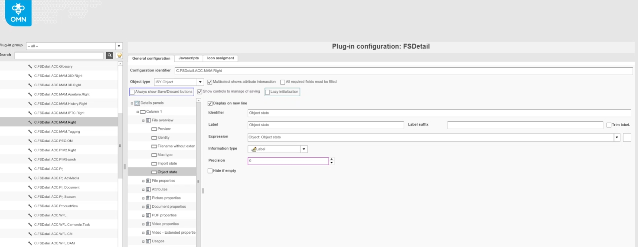This screenshot has width=638, height=247.
Task: Click the Label information type icon
Action: [x=254, y=149]
